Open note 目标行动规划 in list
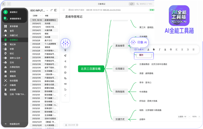Viewport: 203px width, 129px height. [44, 119]
